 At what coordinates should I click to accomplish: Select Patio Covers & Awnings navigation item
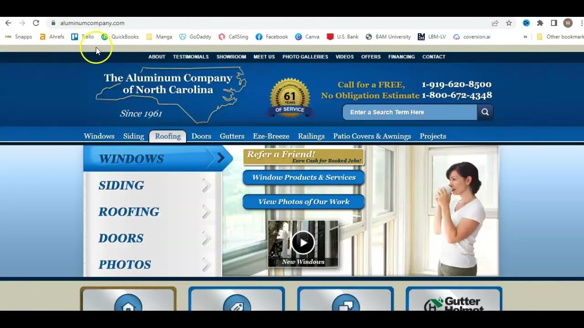pos(372,136)
